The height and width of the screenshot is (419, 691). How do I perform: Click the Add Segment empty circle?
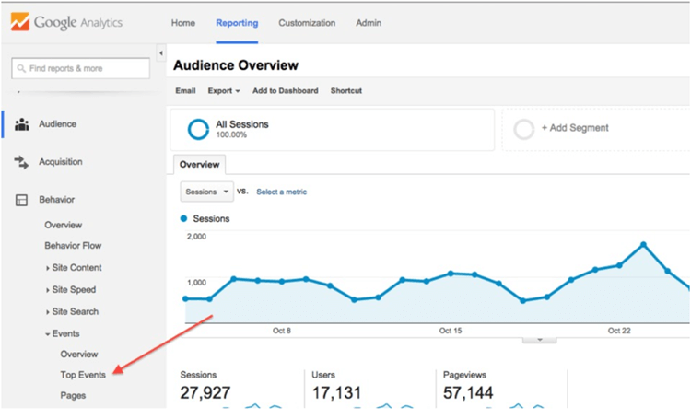click(523, 130)
